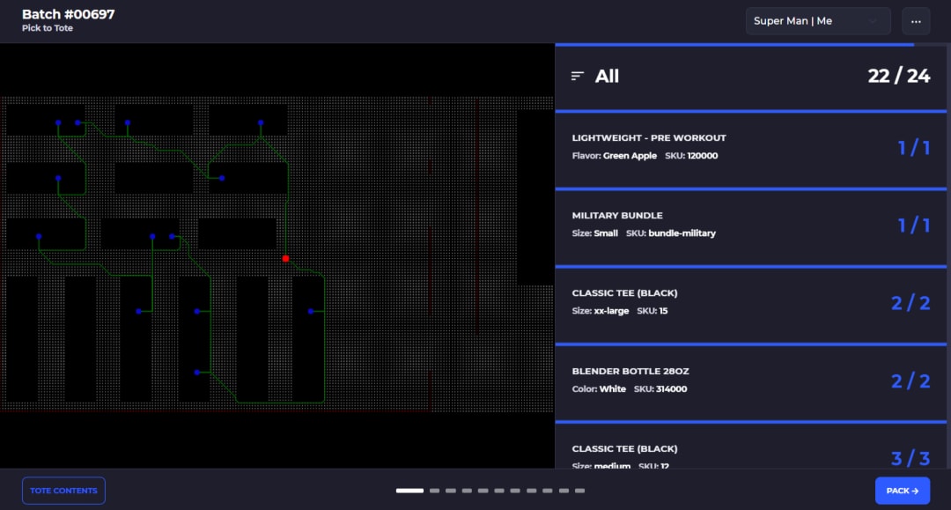Select Classic Tee (Black) xx-large row

coord(751,304)
